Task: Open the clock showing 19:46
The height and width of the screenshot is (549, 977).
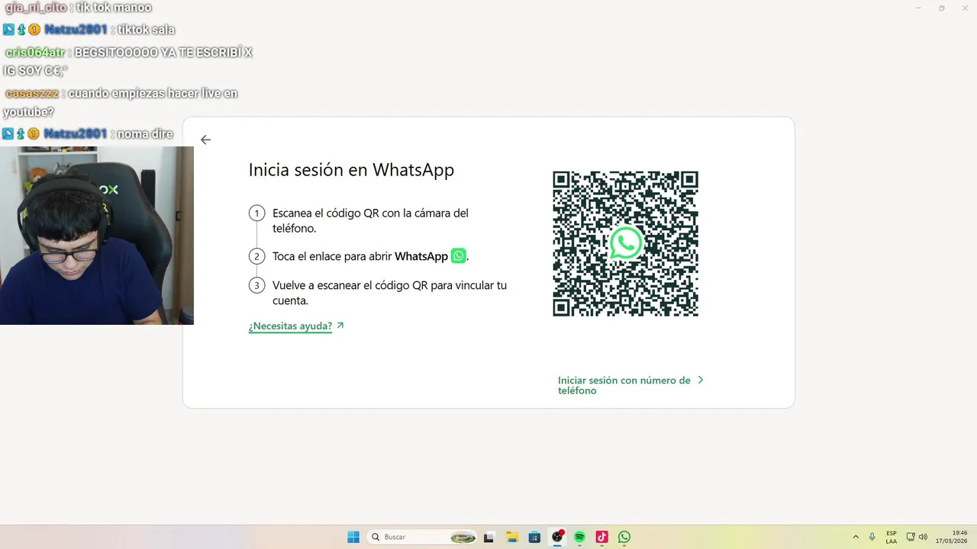Action: click(x=952, y=537)
